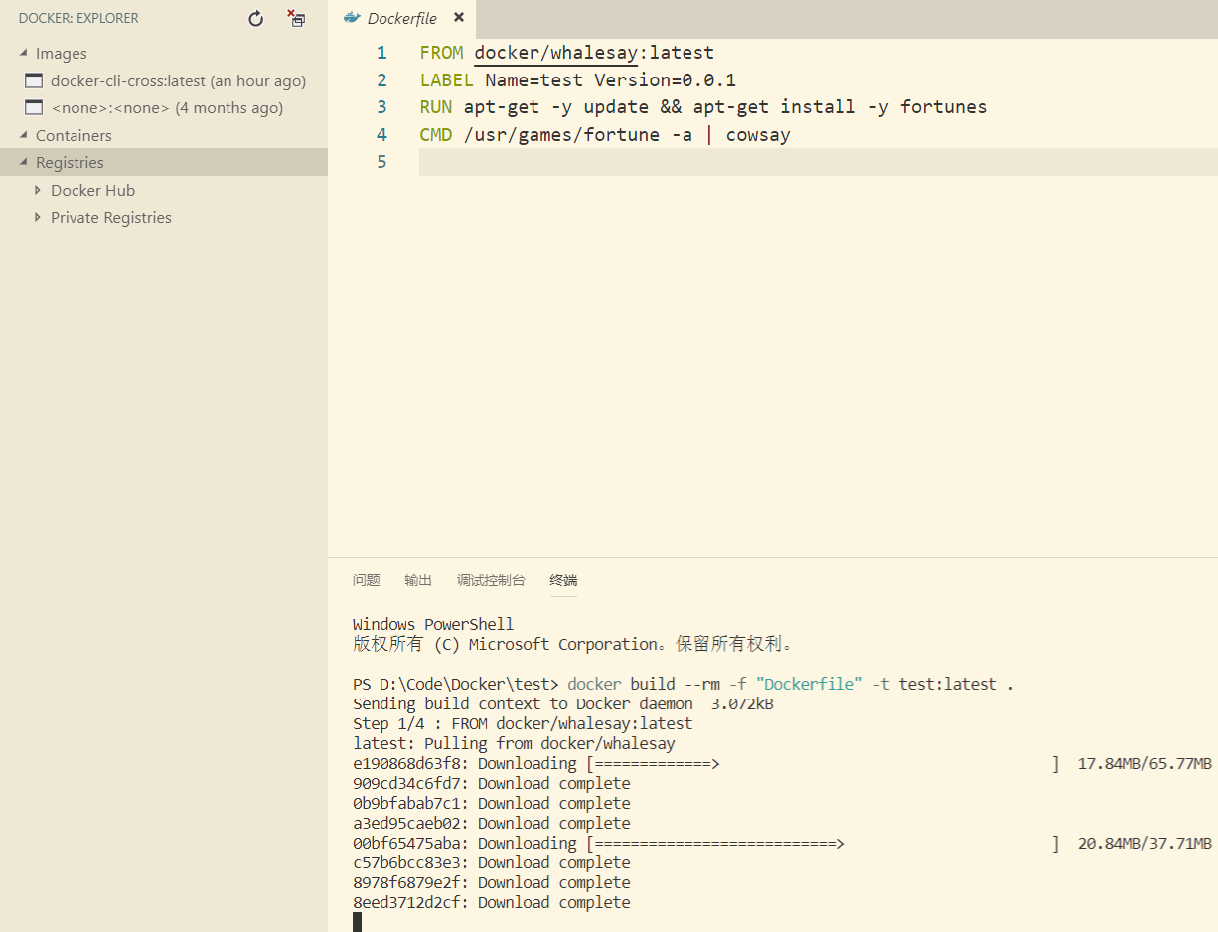
Task: Expand the Private Registries node
Action: 38,217
